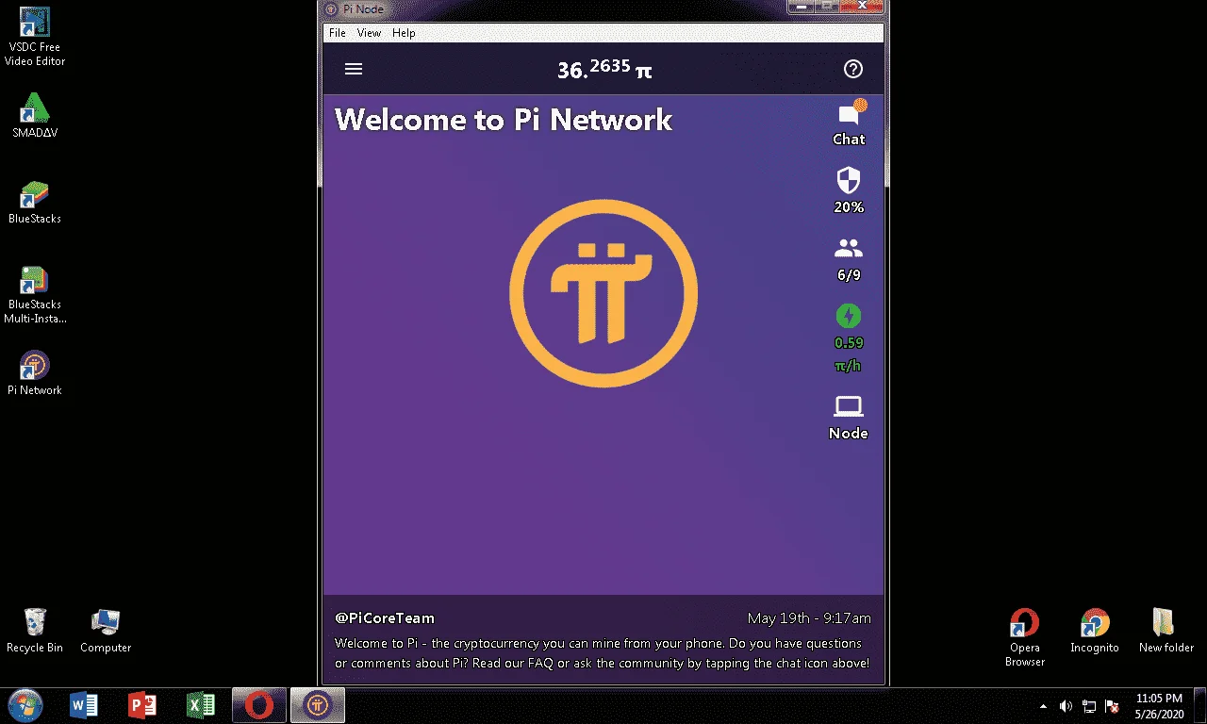Click the May 19th - 9:17am timestamp
1207x724 pixels.
pyautogui.click(x=809, y=618)
